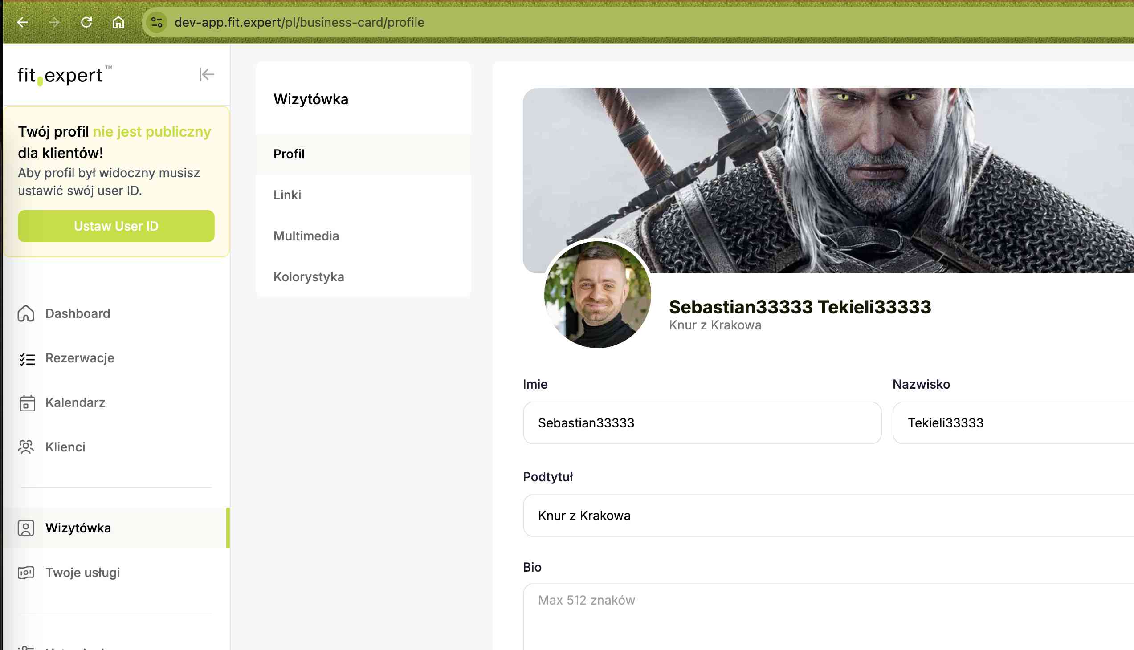
Task: Open the Linki section
Action: (287, 195)
